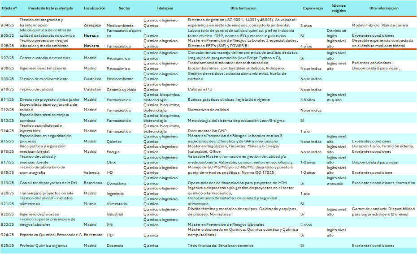Click the "Idiomas exigidos" header cell
Viewport: 417px width, 254px height.
coord(339,9)
